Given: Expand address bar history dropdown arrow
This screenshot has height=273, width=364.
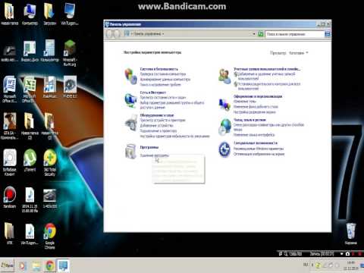Looking at the screenshot, I should 254,34.
